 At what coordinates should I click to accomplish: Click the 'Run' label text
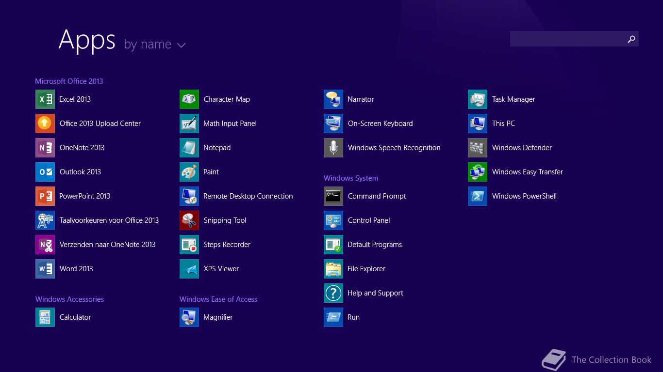pyautogui.click(x=353, y=317)
